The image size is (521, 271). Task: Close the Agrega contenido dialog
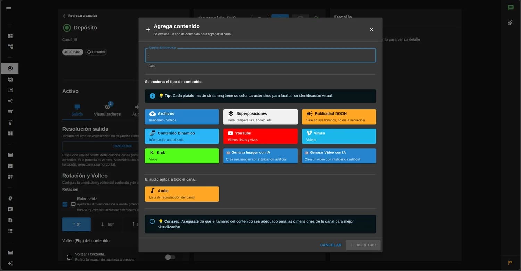pyautogui.click(x=371, y=29)
